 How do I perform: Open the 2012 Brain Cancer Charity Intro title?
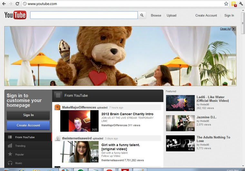point(127,114)
